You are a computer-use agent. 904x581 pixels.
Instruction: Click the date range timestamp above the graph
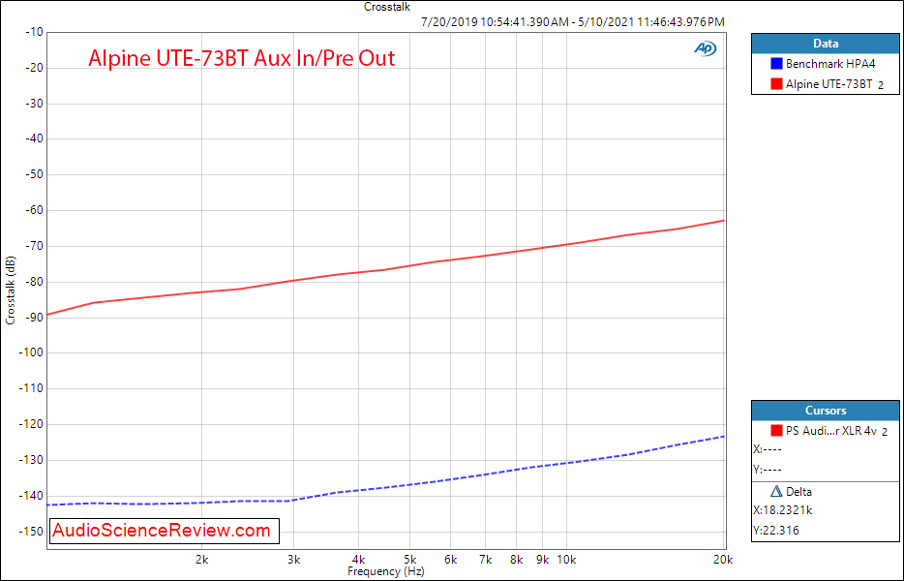(573, 22)
